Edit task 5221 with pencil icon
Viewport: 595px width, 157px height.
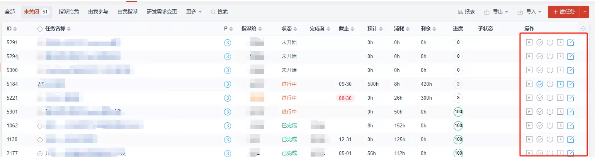[x=570, y=98]
